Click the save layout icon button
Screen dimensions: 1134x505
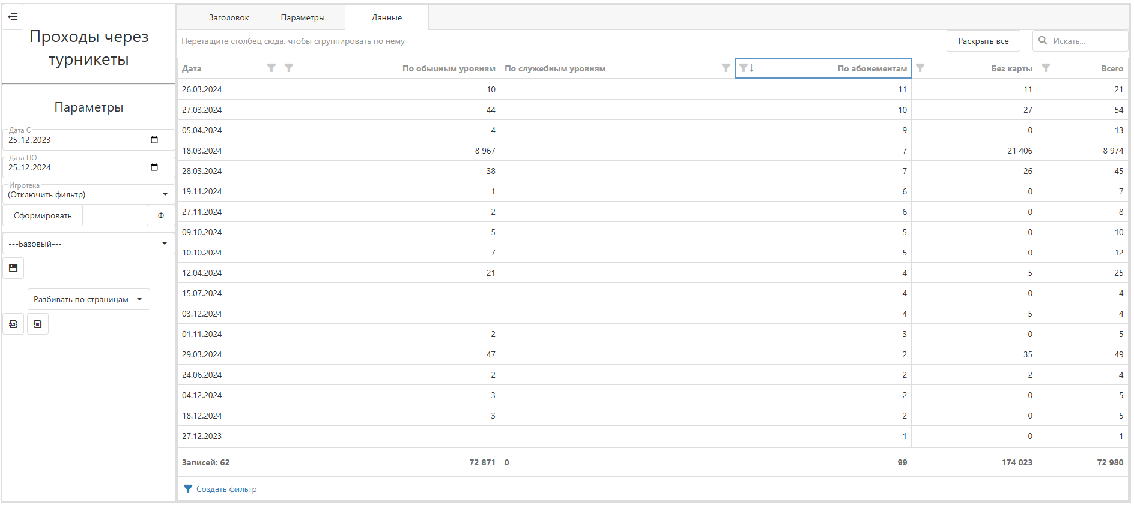click(13, 268)
